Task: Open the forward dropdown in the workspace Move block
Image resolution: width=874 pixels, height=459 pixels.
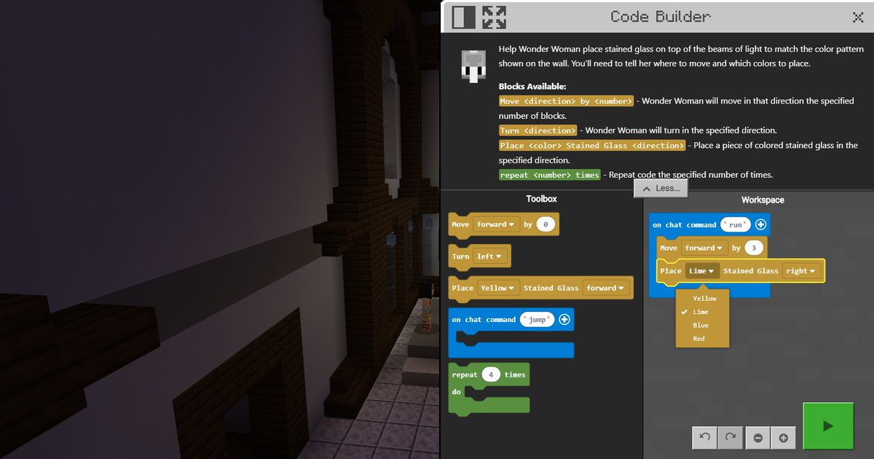Action: 705,248
